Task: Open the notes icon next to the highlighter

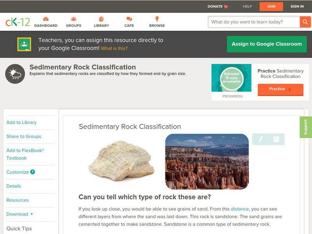Action: tap(276, 139)
